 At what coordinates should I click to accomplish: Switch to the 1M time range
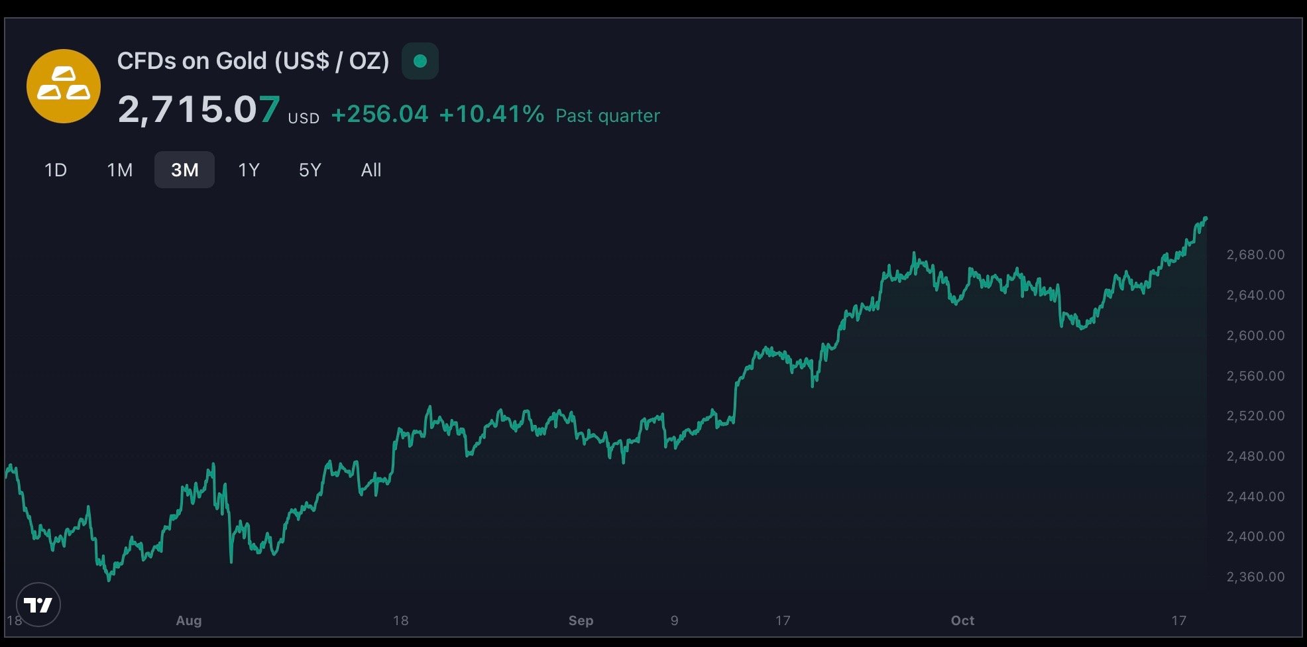click(x=120, y=170)
